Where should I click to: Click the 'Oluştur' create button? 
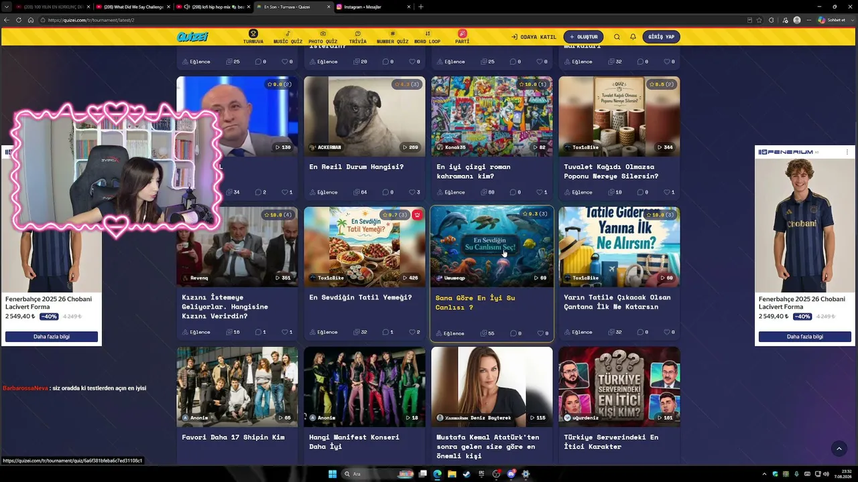pyautogui.click(x=583, y=37)
